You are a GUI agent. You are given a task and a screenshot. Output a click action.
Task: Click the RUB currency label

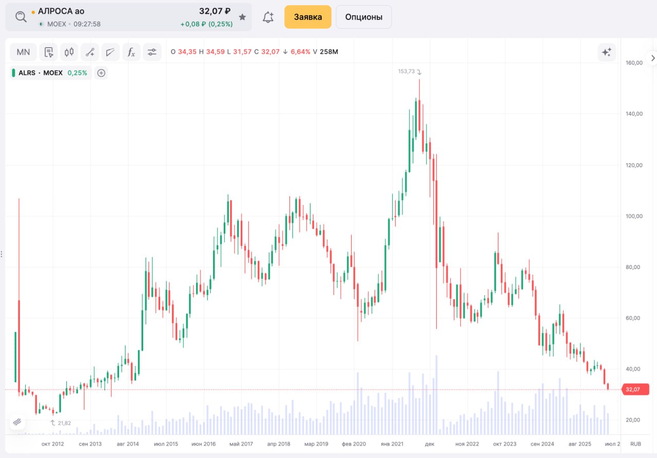(x=636, y=444)
